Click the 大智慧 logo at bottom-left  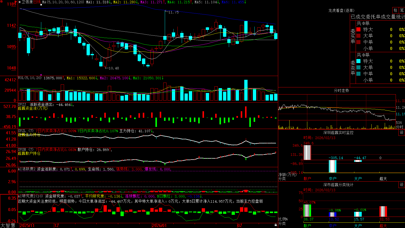pyautogui.click(x=8, y=225)
